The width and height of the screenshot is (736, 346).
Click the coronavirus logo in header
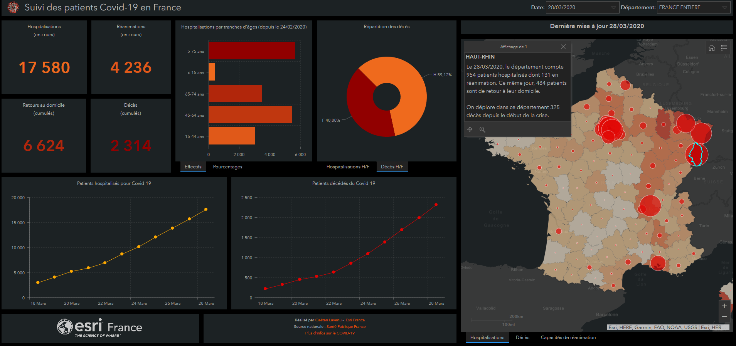13,7
